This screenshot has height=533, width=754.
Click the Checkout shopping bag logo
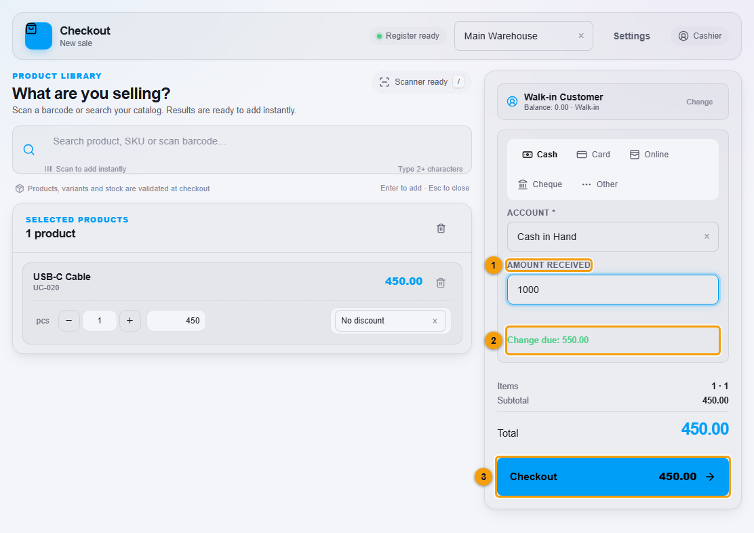pos(39,35)
